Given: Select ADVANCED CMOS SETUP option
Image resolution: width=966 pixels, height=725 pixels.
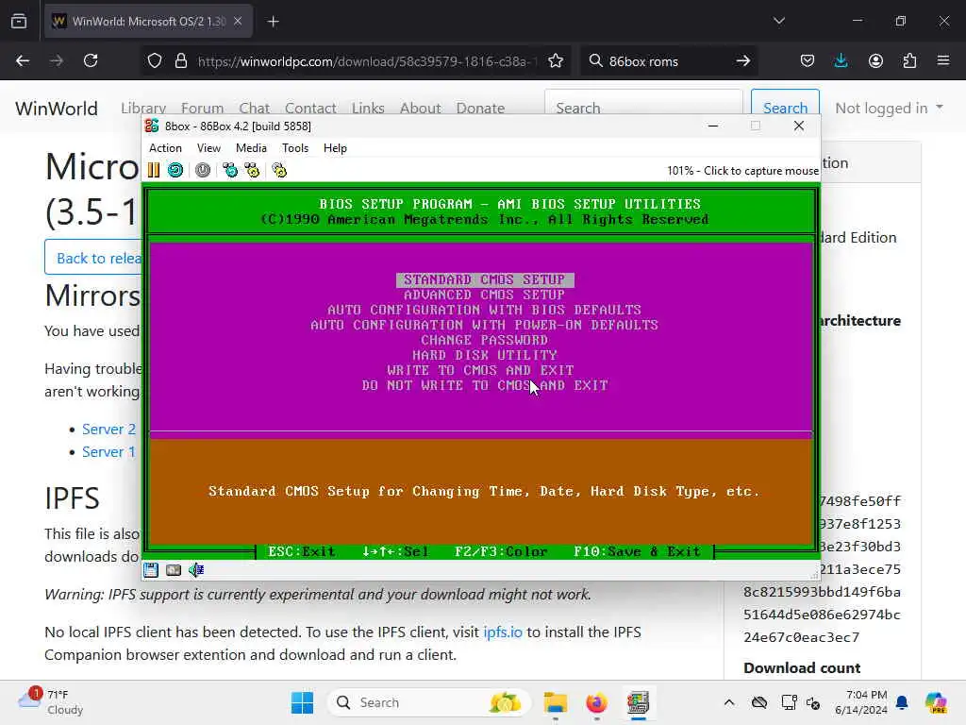Looking at the screenshot, I should (485, 295).
